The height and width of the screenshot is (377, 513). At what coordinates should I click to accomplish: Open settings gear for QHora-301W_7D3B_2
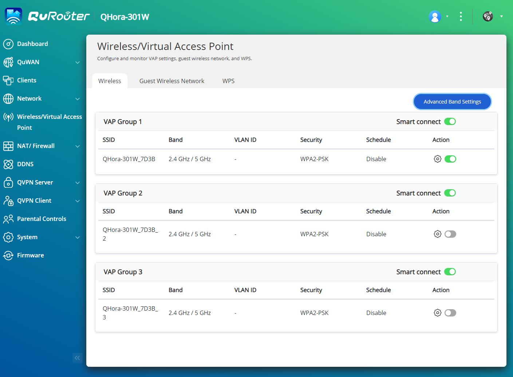438,234
